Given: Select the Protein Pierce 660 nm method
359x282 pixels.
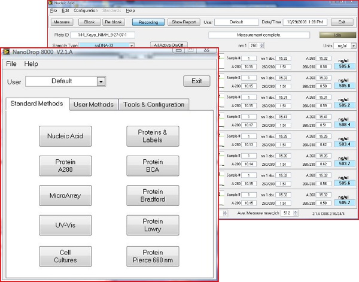Looking at the screenshot, I should 153,256.
